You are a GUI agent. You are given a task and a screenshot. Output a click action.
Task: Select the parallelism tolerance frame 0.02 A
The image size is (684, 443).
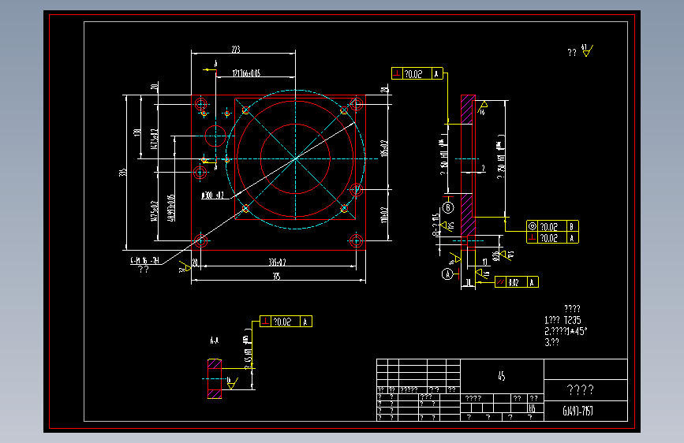click(x=517, y=282)
